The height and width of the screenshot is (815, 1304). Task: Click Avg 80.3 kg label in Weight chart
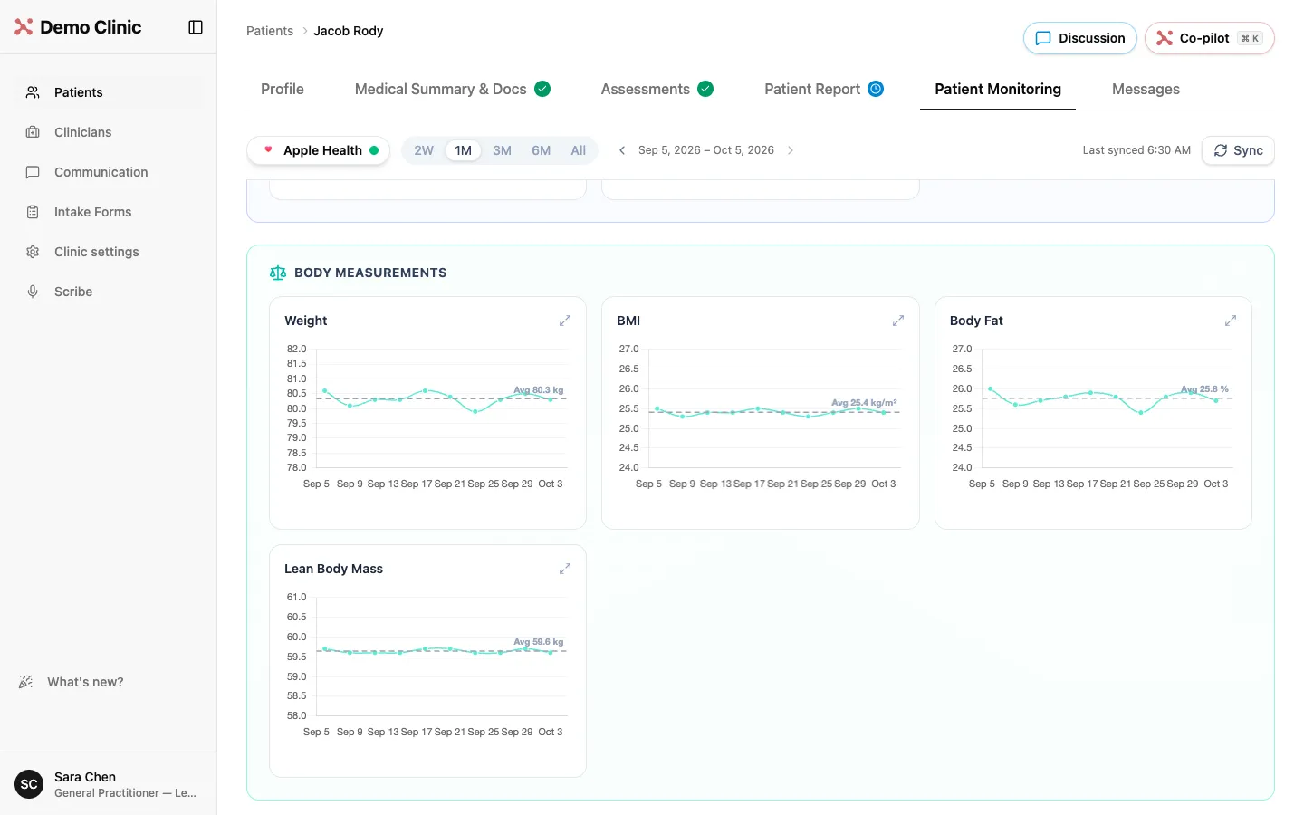coord(539,390)
